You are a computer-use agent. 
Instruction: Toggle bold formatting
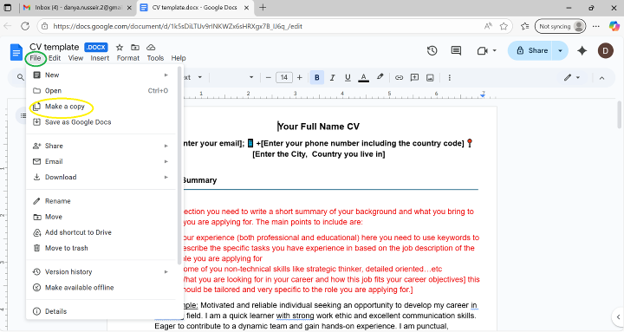click(x=317, y=78)
